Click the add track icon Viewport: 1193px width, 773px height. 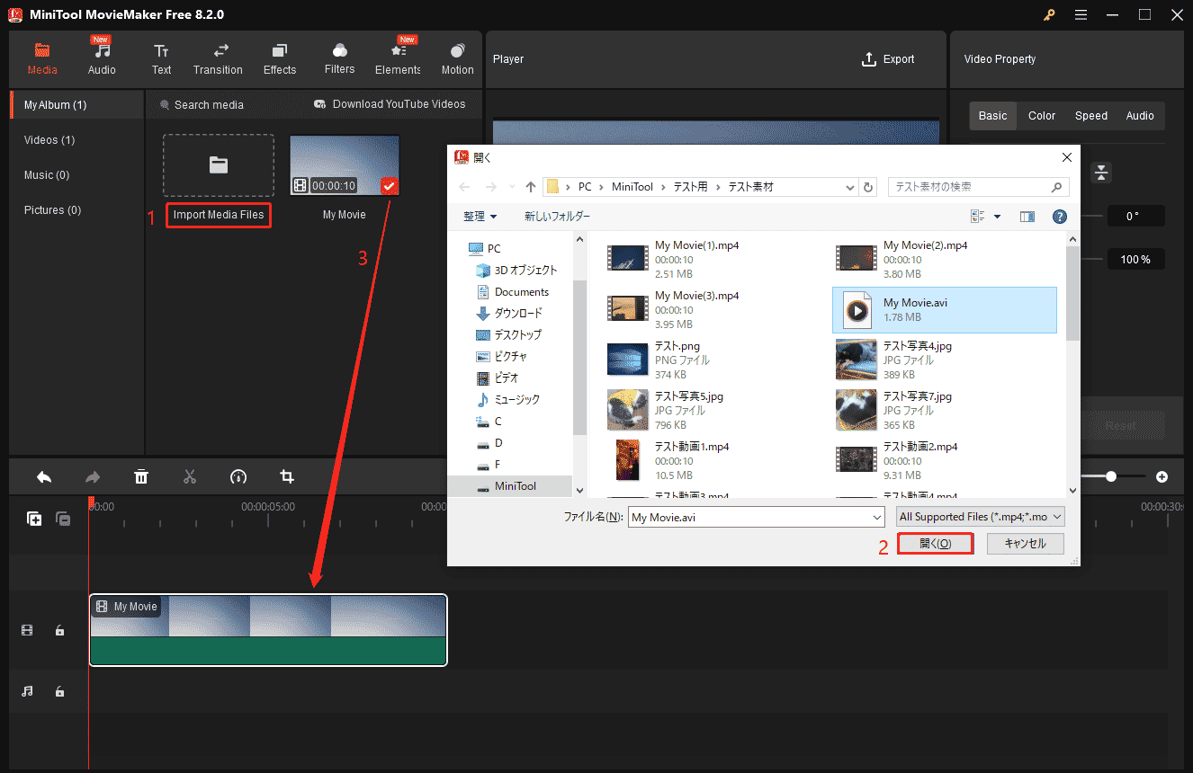coord(34,519)
